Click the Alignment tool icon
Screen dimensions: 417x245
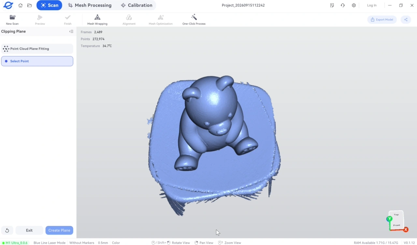[129, 20]
